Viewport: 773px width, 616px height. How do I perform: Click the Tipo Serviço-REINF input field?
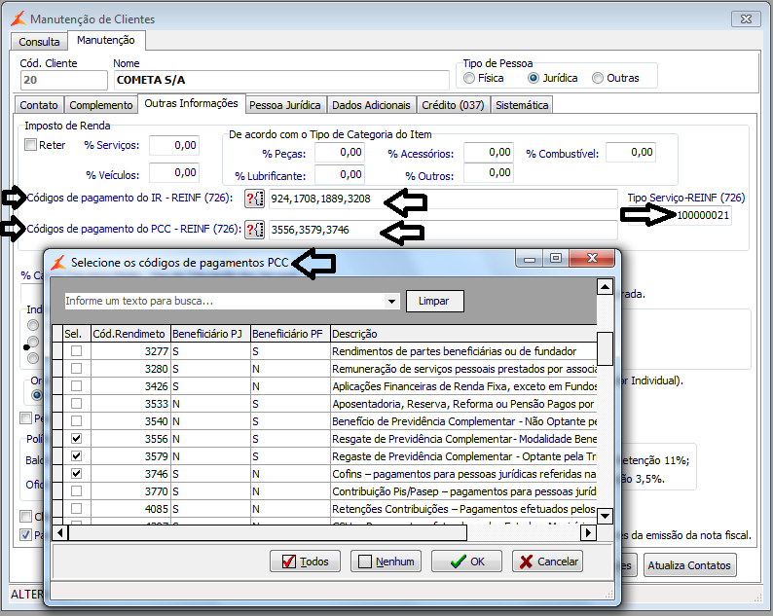pyautogui.click(x=703, y=215)
